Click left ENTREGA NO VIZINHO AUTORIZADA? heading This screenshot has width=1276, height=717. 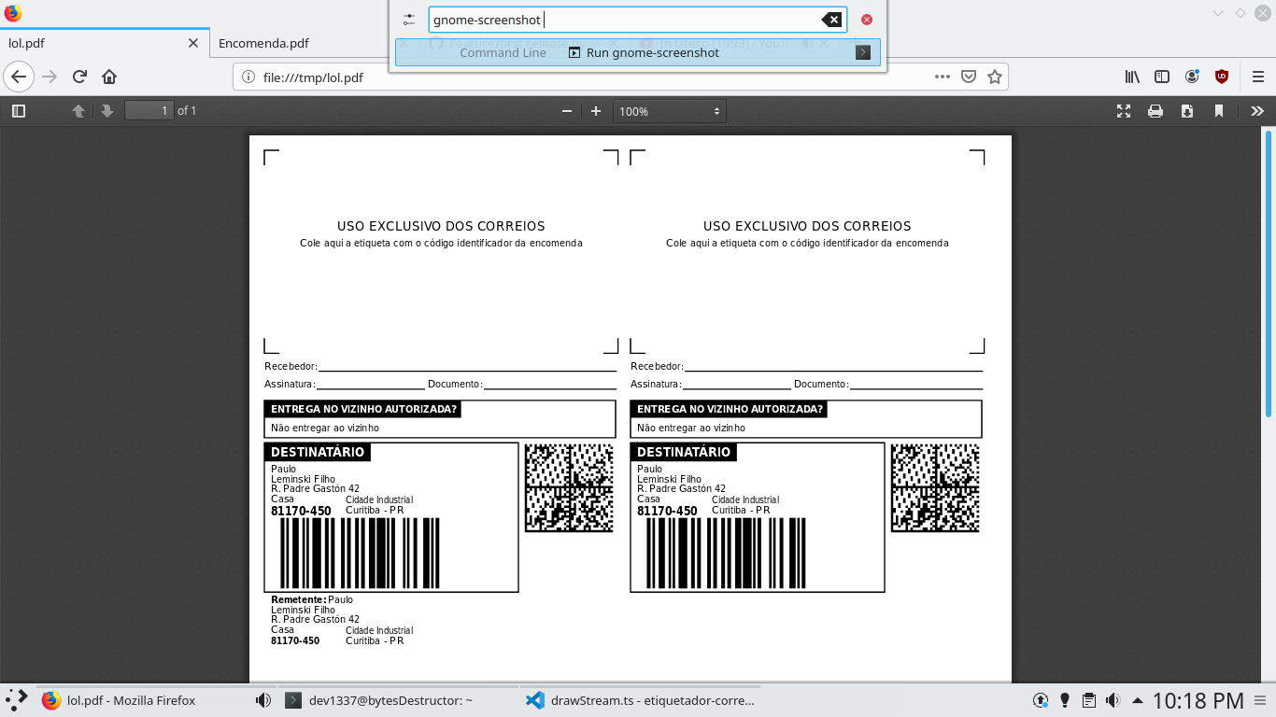click(363, 409)
